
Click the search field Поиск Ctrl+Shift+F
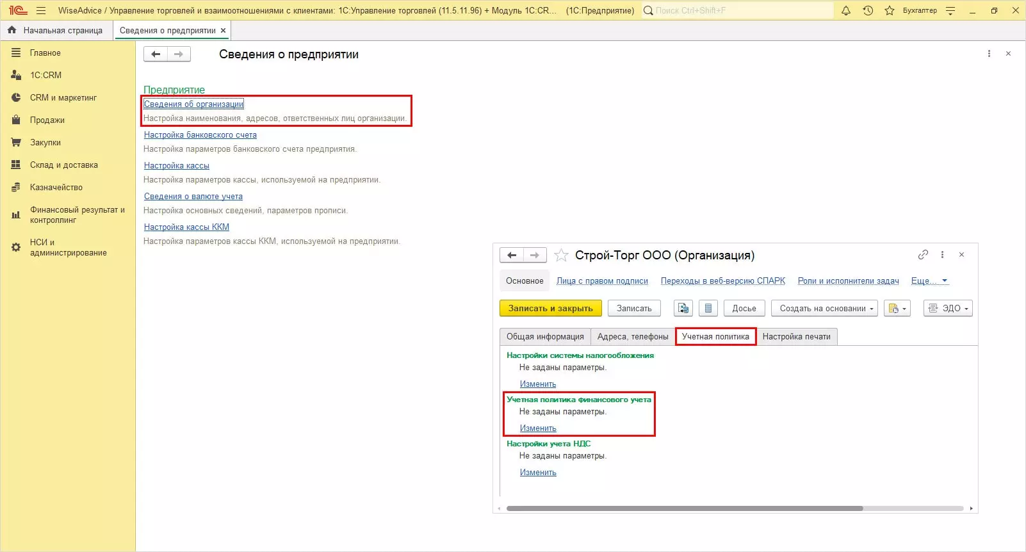pos(738,10)
